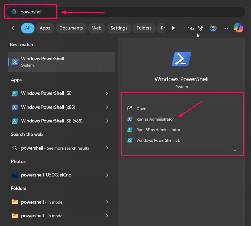Screen dimensions: 251x226
Task: Go back with the left arrow
Action: tap(14, 28)
